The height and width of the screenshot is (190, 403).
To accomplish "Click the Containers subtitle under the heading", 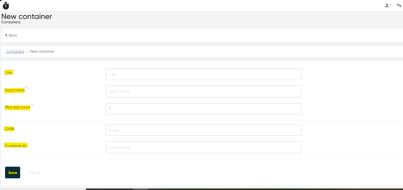I will (11, 22).
